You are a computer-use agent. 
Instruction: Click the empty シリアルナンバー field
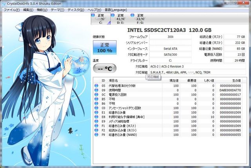pyautogui.click(x=170, y=43)
